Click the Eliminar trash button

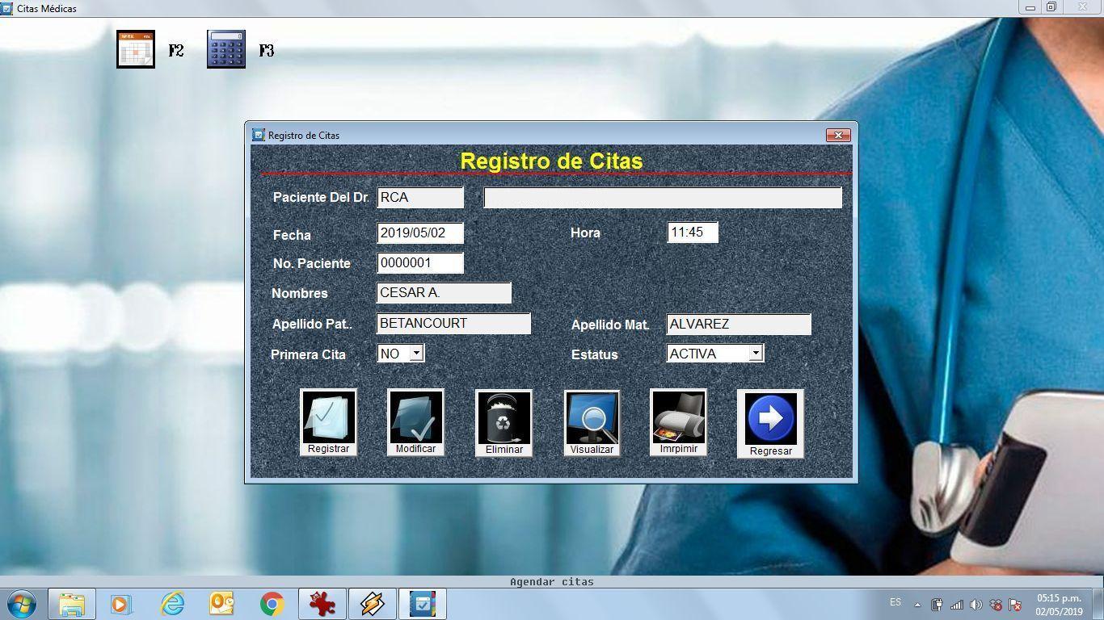pyautogui.click(x=504, y=423)
